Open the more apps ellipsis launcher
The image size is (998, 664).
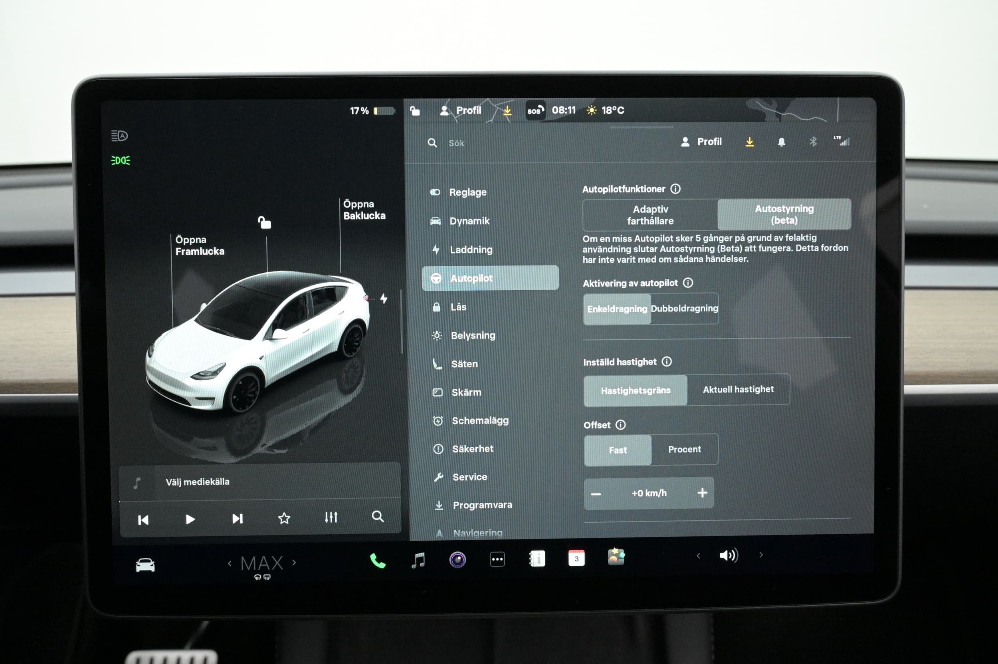pos(497,559)
